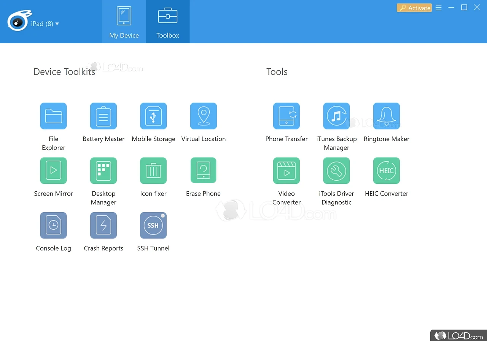
Task: Open the Video Converter icon
Action: 286,170
